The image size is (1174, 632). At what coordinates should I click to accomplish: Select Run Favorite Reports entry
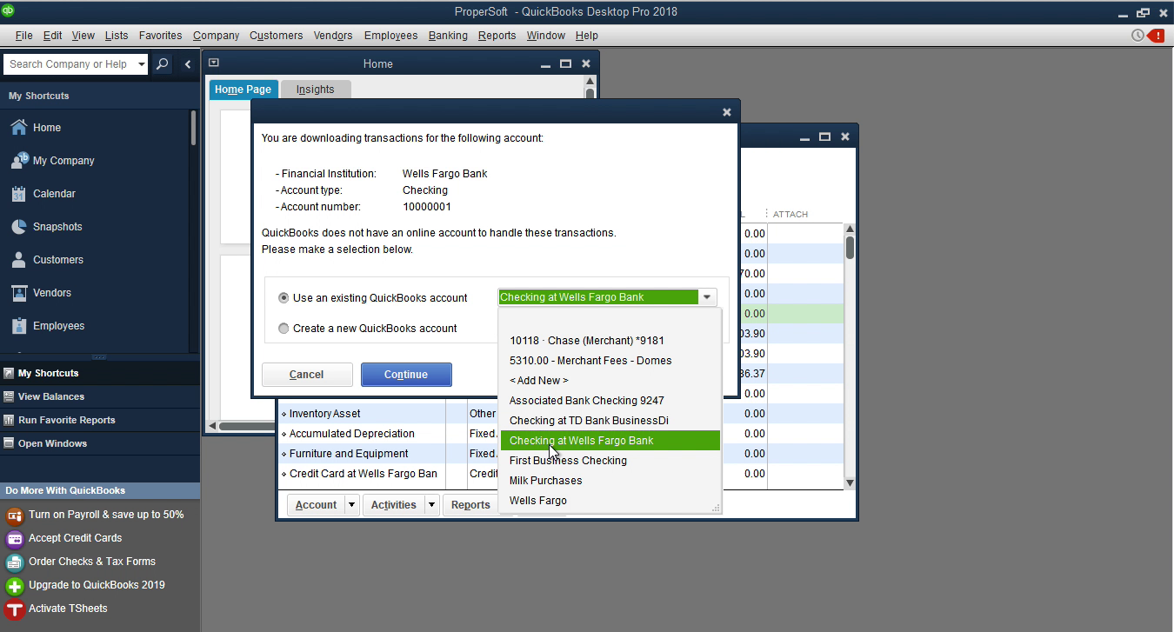(x=100, y=420)
